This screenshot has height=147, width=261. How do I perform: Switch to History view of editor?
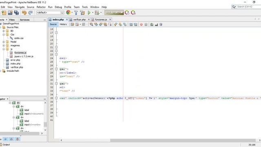point(63,24)
